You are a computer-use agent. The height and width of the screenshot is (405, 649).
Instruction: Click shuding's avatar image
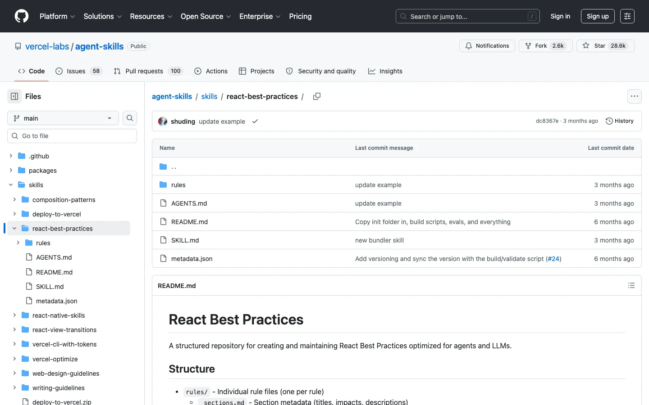pos(163,121)
